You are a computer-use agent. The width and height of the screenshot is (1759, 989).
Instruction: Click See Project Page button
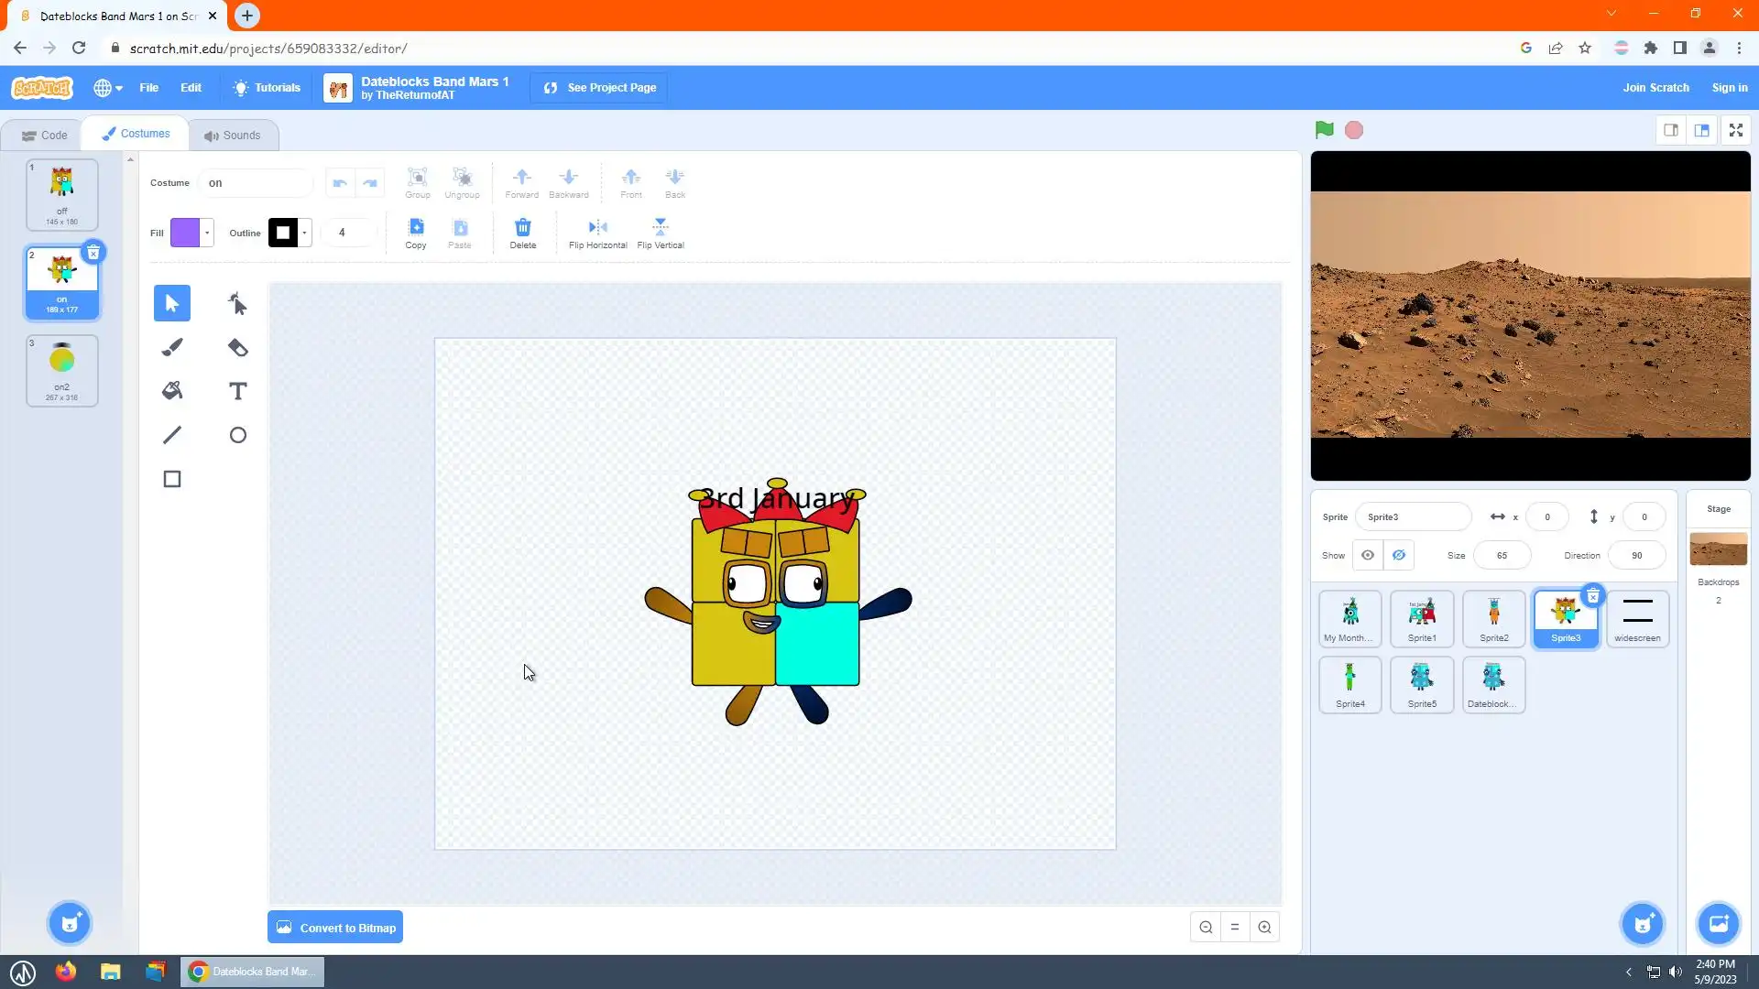(x=599, y=88)
